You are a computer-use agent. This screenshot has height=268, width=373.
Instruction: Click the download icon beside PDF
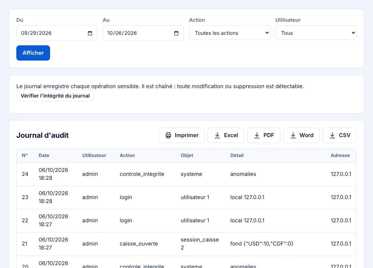(x=257, y=135)
